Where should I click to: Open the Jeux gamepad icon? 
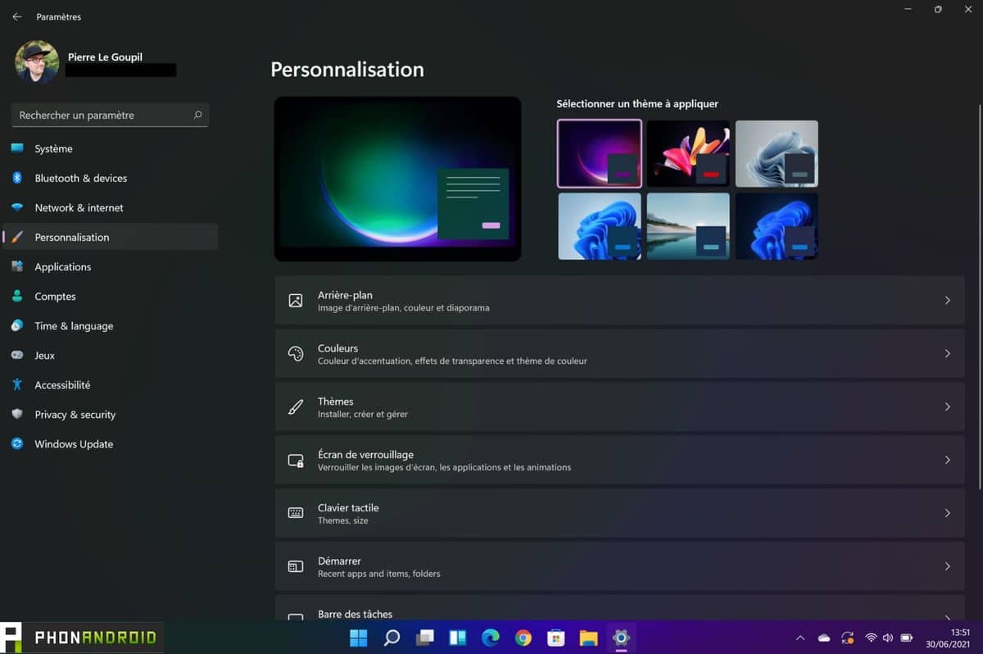(17, 355)
